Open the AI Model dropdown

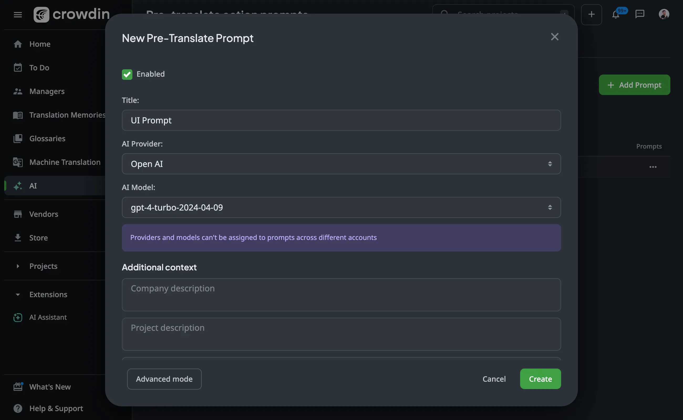pos(341,207)
